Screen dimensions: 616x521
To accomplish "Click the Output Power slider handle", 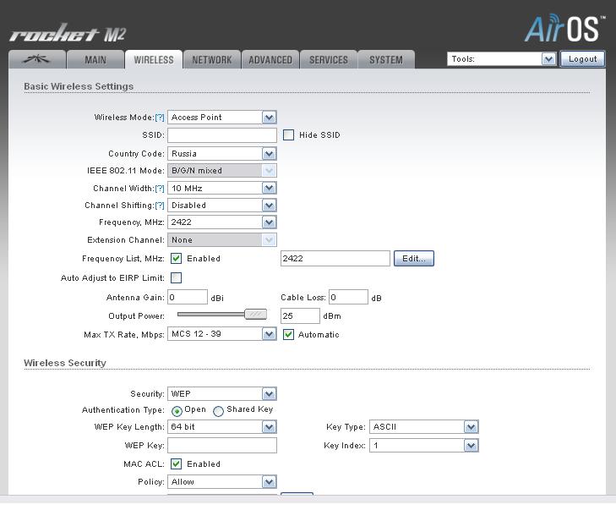I will [x=255, y=314].
